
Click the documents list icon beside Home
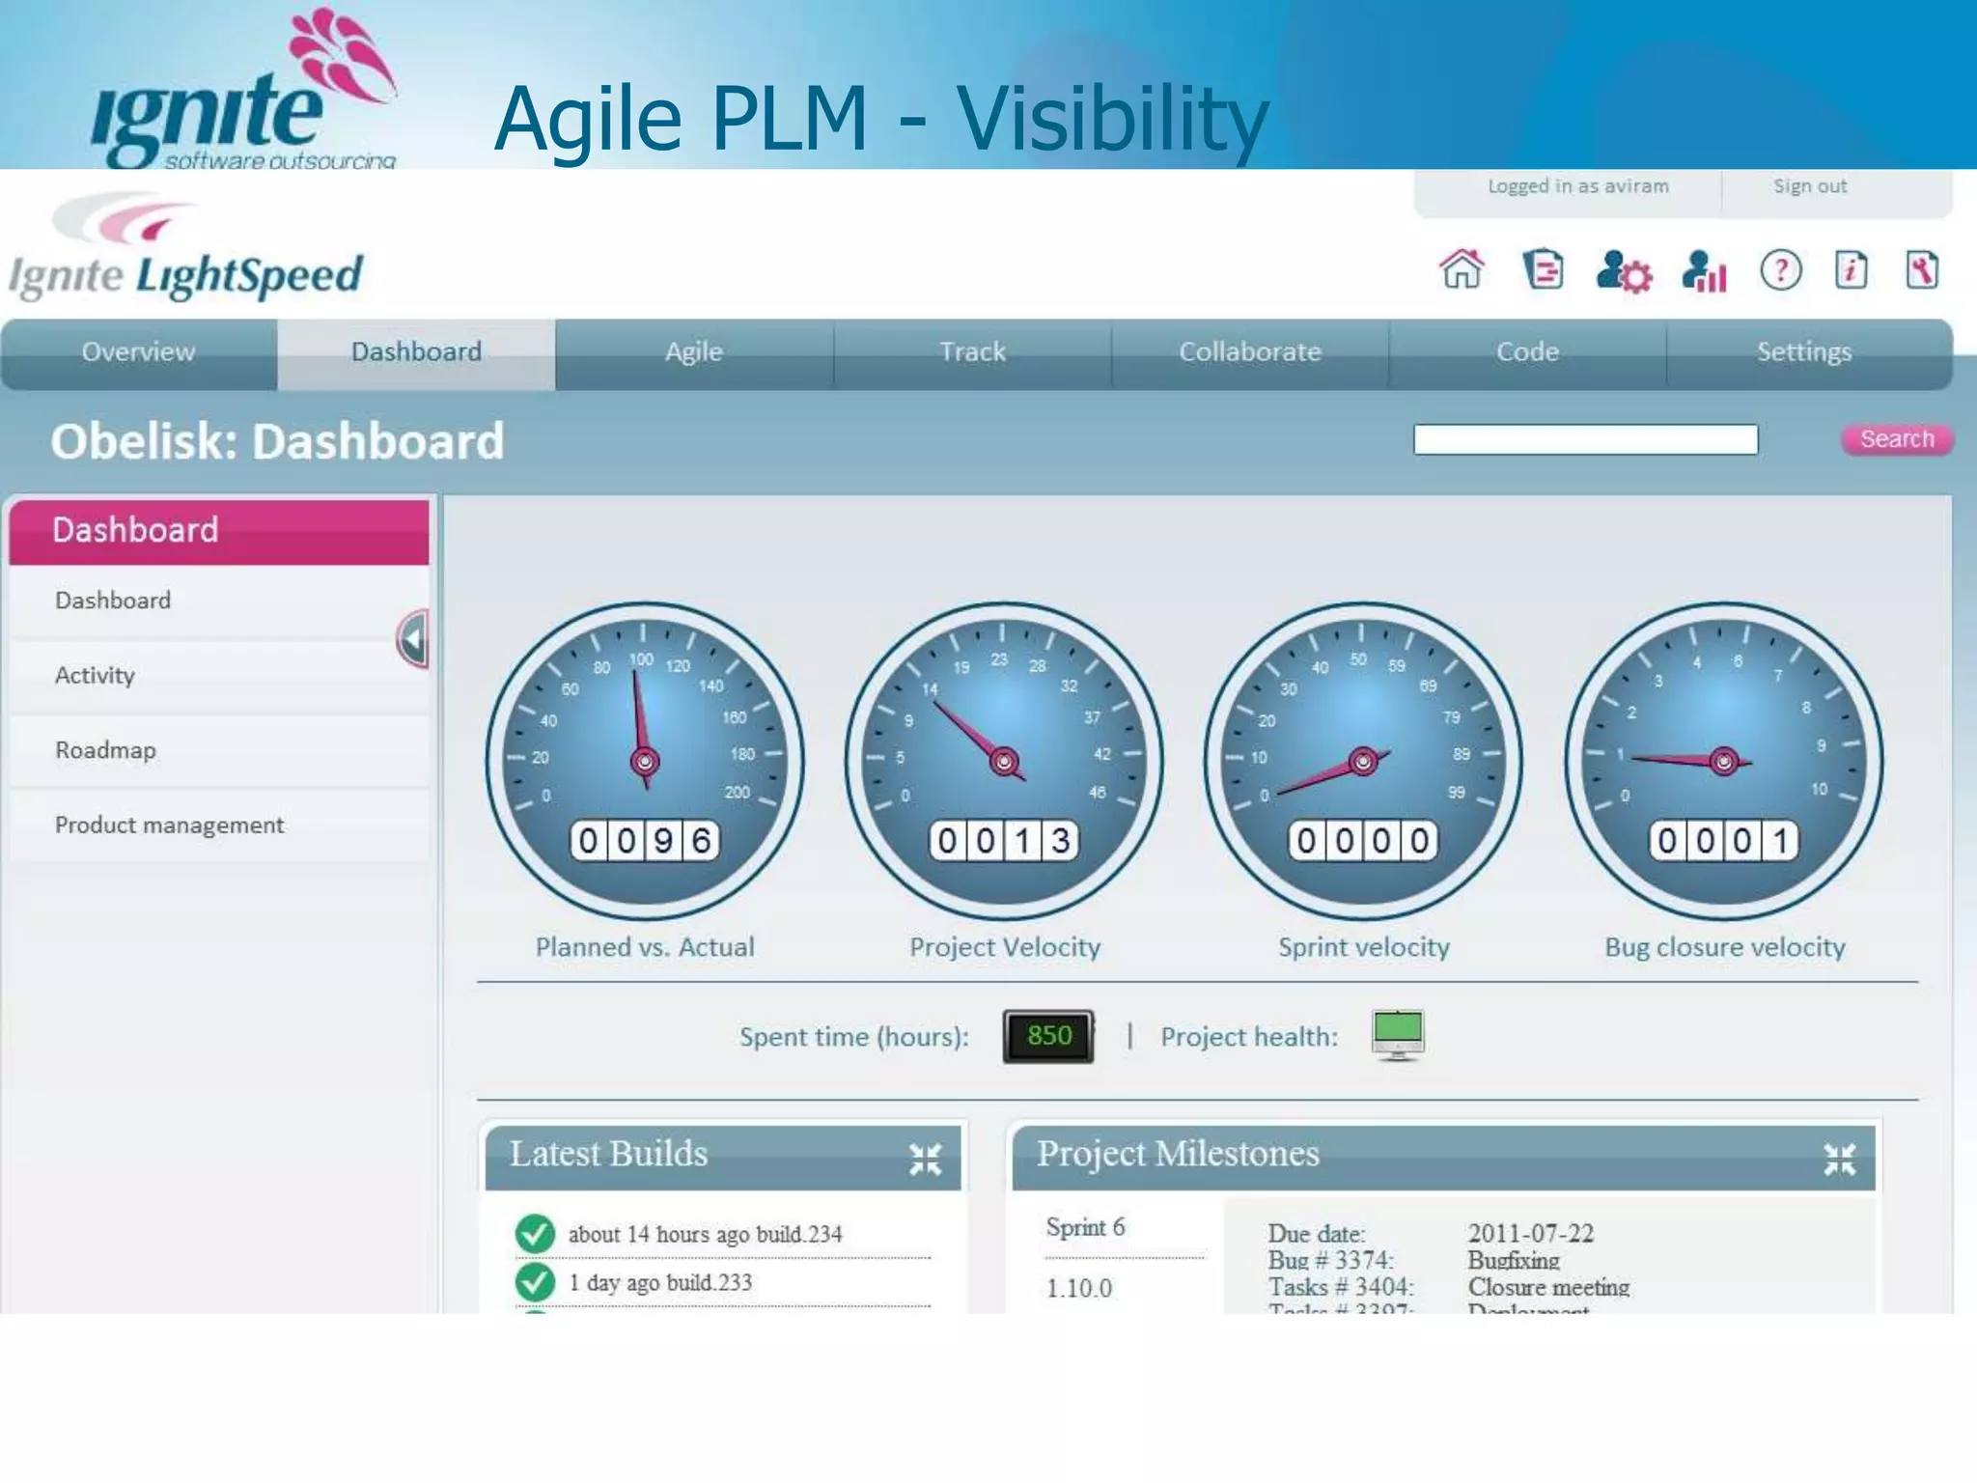tap(1543, 269)
